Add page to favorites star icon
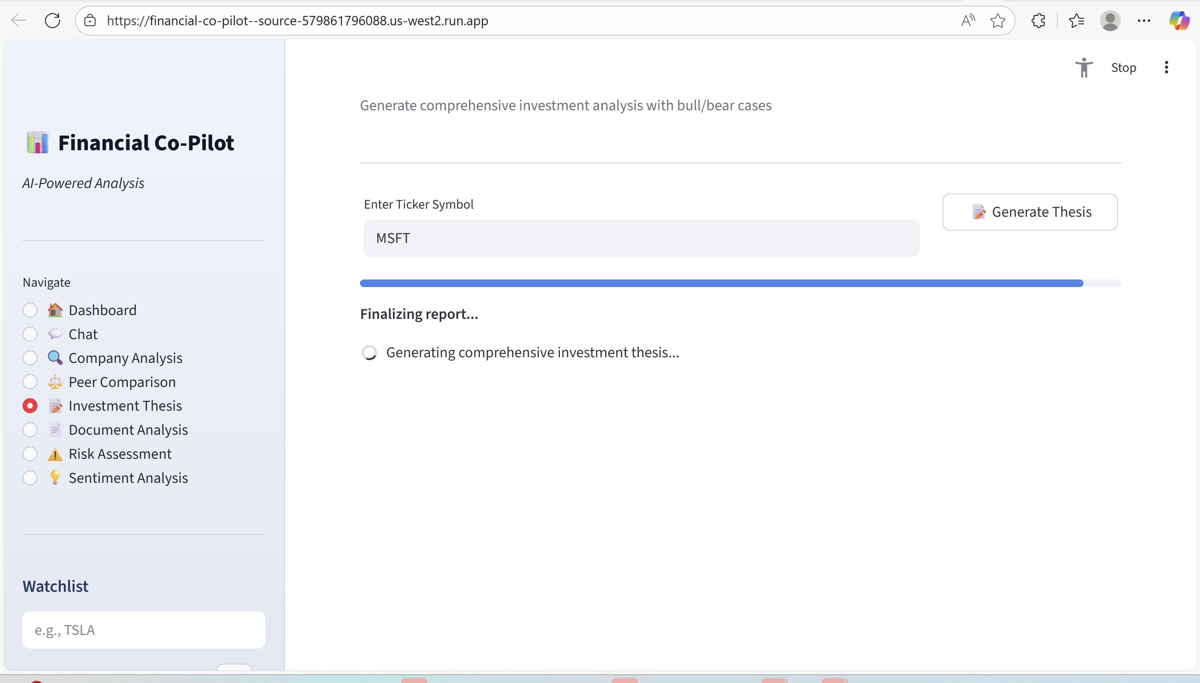Viewport: 1200px width, 683px height. coord(997,21)
